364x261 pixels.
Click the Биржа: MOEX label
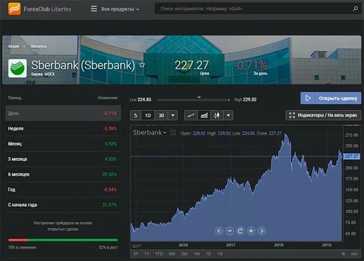[x=43, y=74]
